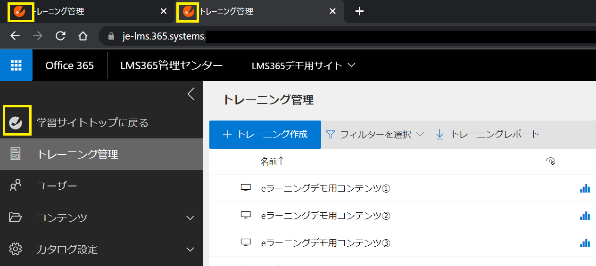This screenshot has width=596, height=266.
Task: Click the トレーニングレポート button
Action: tap(487, 135)
